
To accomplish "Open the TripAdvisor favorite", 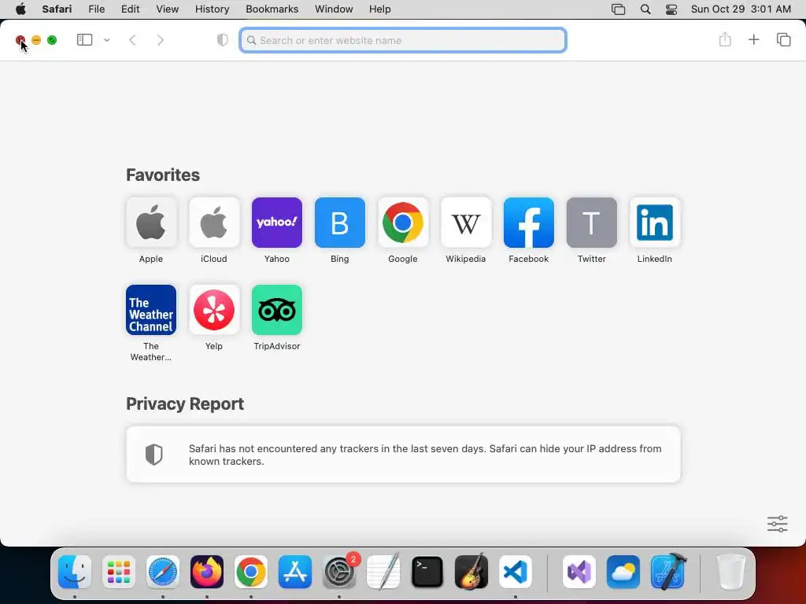I will 277,310.
